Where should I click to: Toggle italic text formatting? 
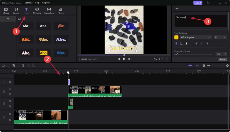tap(186, 43)
